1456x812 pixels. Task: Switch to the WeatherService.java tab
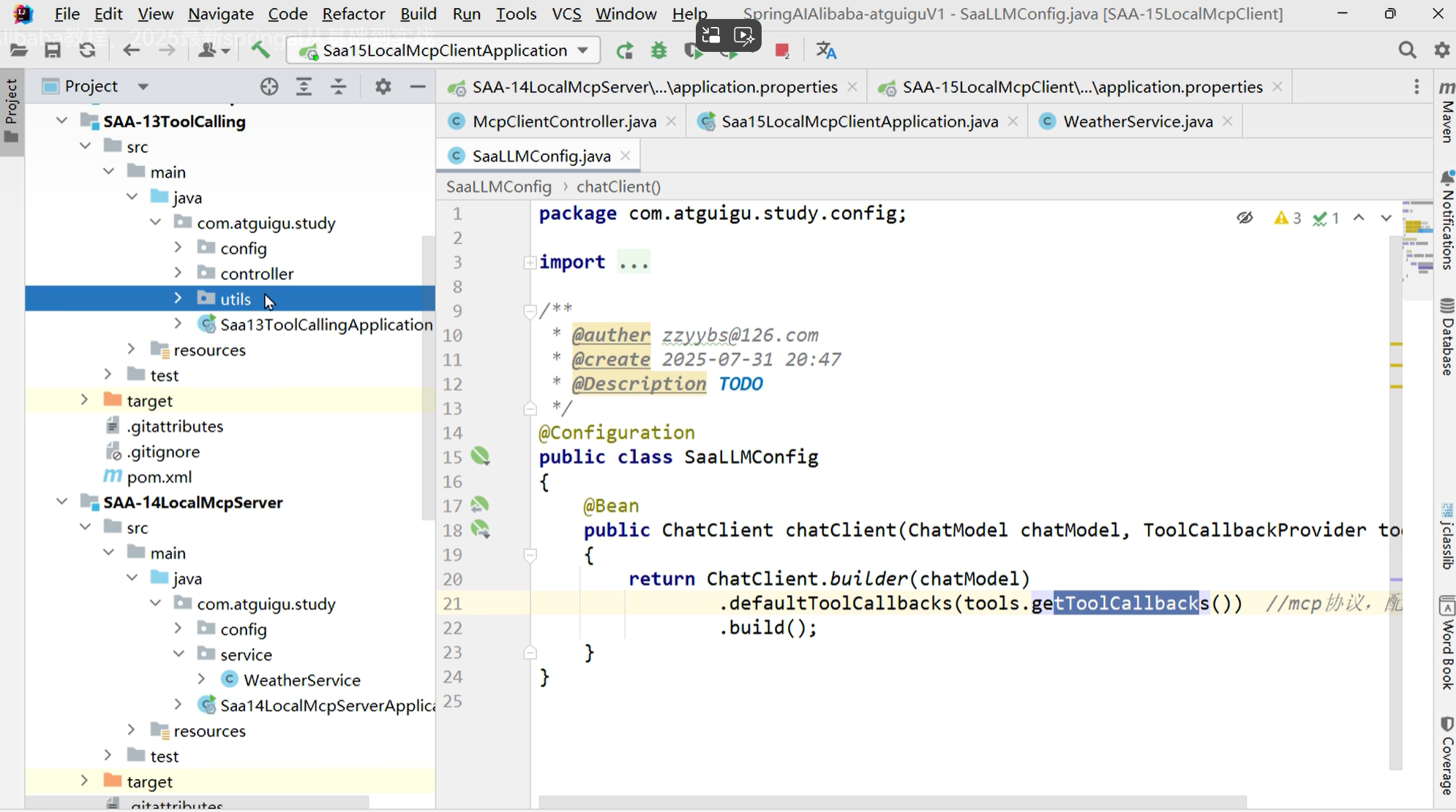click(1137, 121)
